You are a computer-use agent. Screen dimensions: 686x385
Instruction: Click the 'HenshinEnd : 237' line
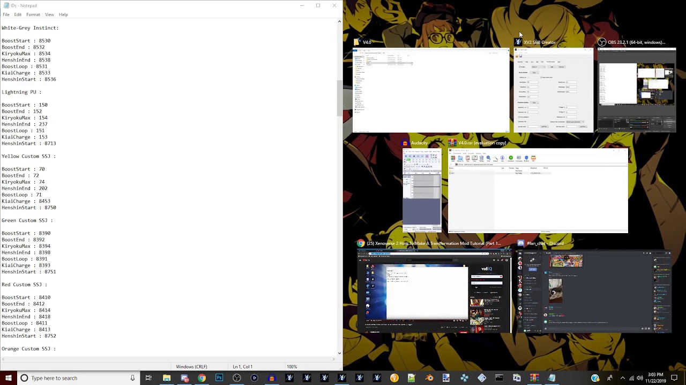tap(24, 124)
